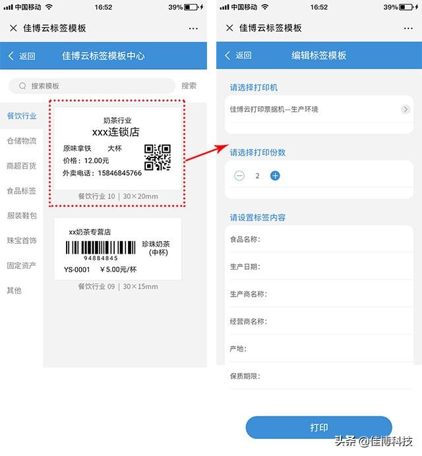Expand printer selection chevron for 佳博云打印票据机
Screen dimensions: 422x456
pos(406,109)
